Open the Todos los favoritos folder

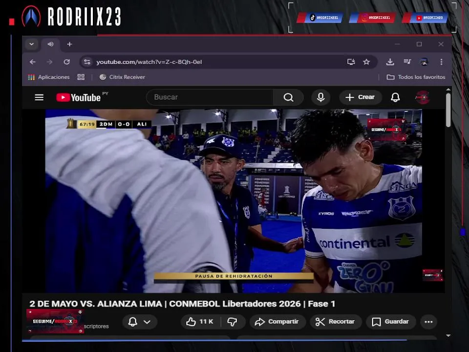[416, 77]
